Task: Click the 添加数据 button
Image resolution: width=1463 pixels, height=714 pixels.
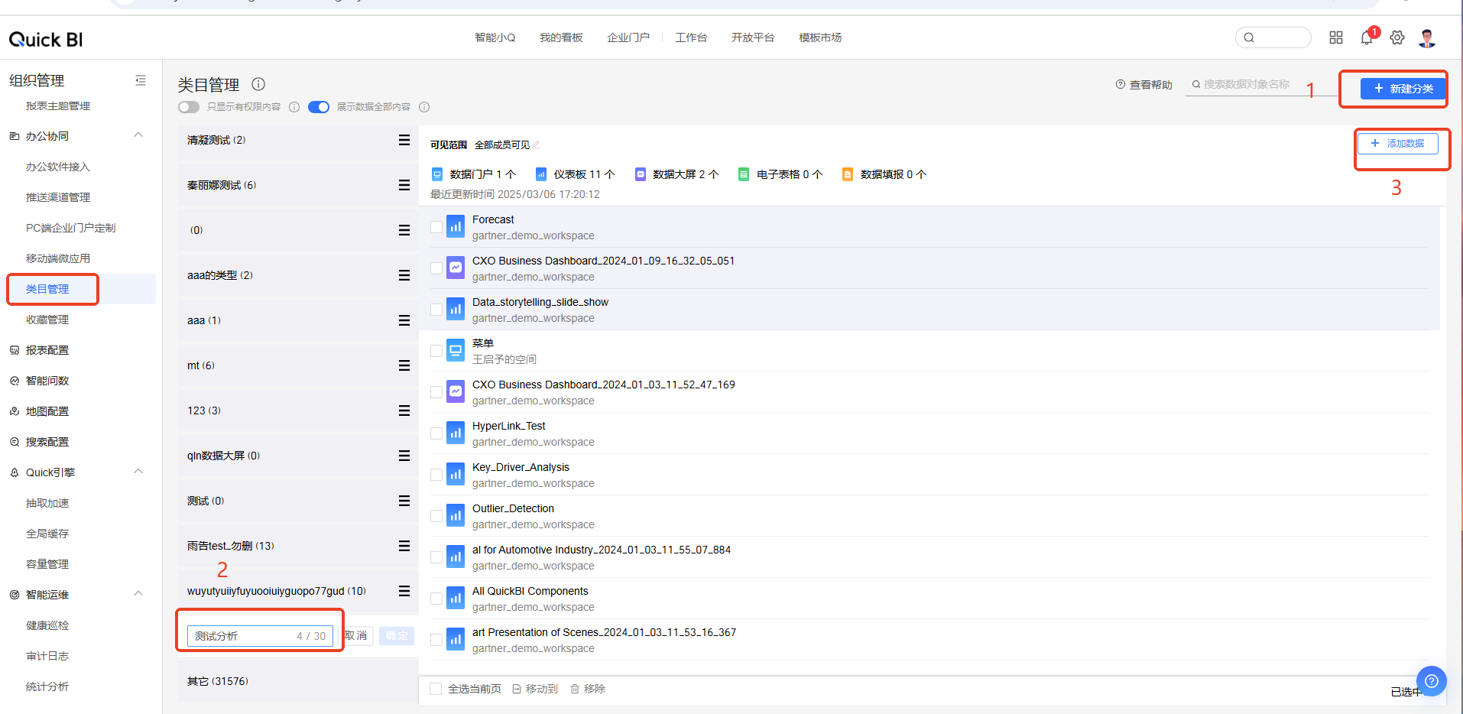Action: 1397,144
